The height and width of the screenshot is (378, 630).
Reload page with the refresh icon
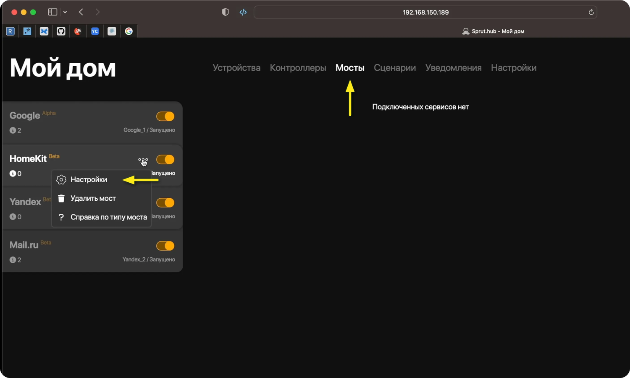point(591,12)
